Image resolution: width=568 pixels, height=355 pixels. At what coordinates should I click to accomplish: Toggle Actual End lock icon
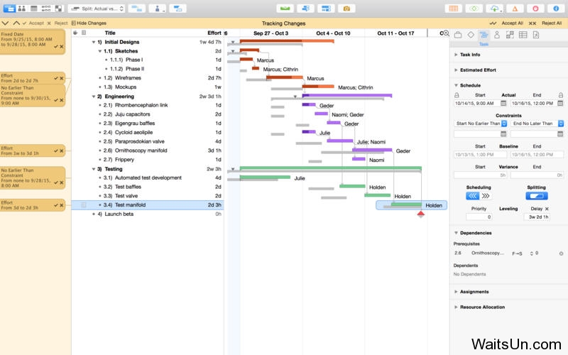560,95
